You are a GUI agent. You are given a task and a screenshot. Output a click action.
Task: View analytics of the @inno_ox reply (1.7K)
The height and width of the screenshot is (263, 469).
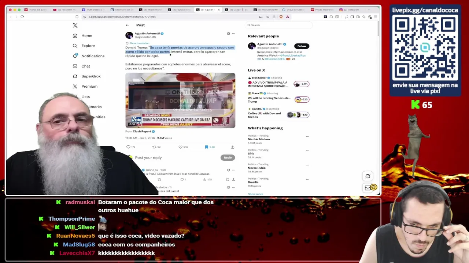point(208,180)
